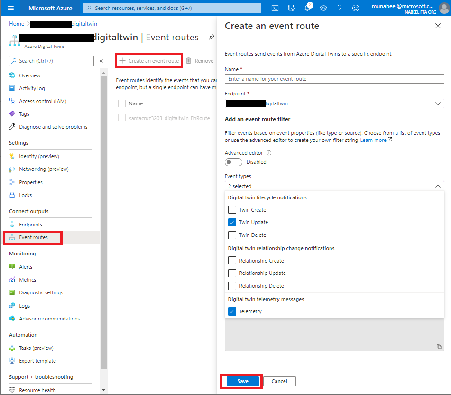Check the Relationship Create checkbox
This screenshot has height=395, width=451.
tap(232, 261)
